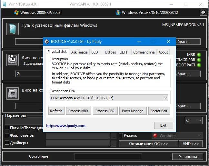Expand the Wimboot mode dropdown

coord(177,135)
